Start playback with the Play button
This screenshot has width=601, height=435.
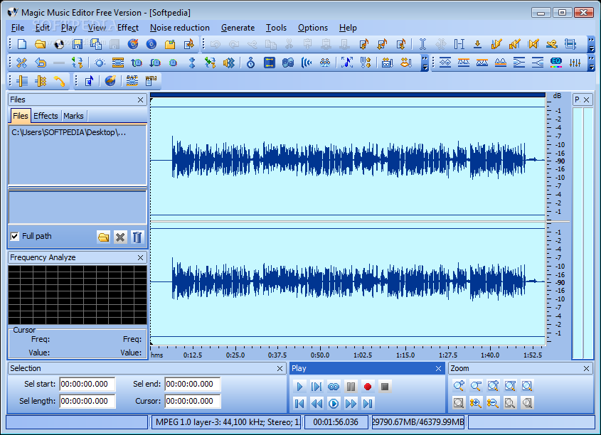click(x=299, y=387)
